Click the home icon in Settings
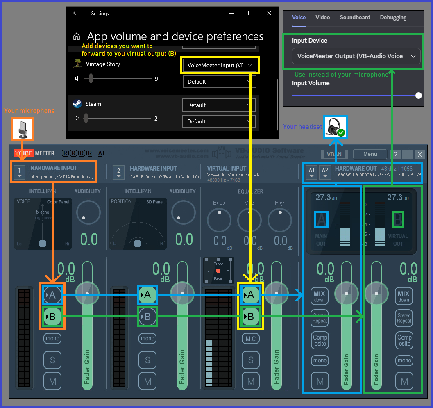Screen dimensions: 433x408 (x=77, y=36)
